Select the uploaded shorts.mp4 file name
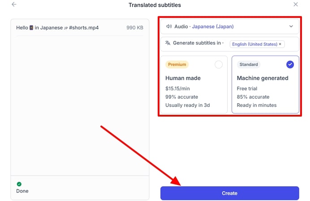This screenshot has width=310, height=201. coord(57,28)
